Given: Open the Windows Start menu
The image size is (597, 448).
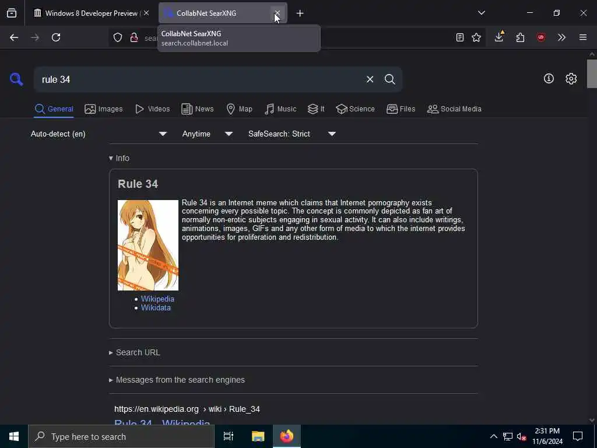Looking at the screenshot, I should point(14,436).
